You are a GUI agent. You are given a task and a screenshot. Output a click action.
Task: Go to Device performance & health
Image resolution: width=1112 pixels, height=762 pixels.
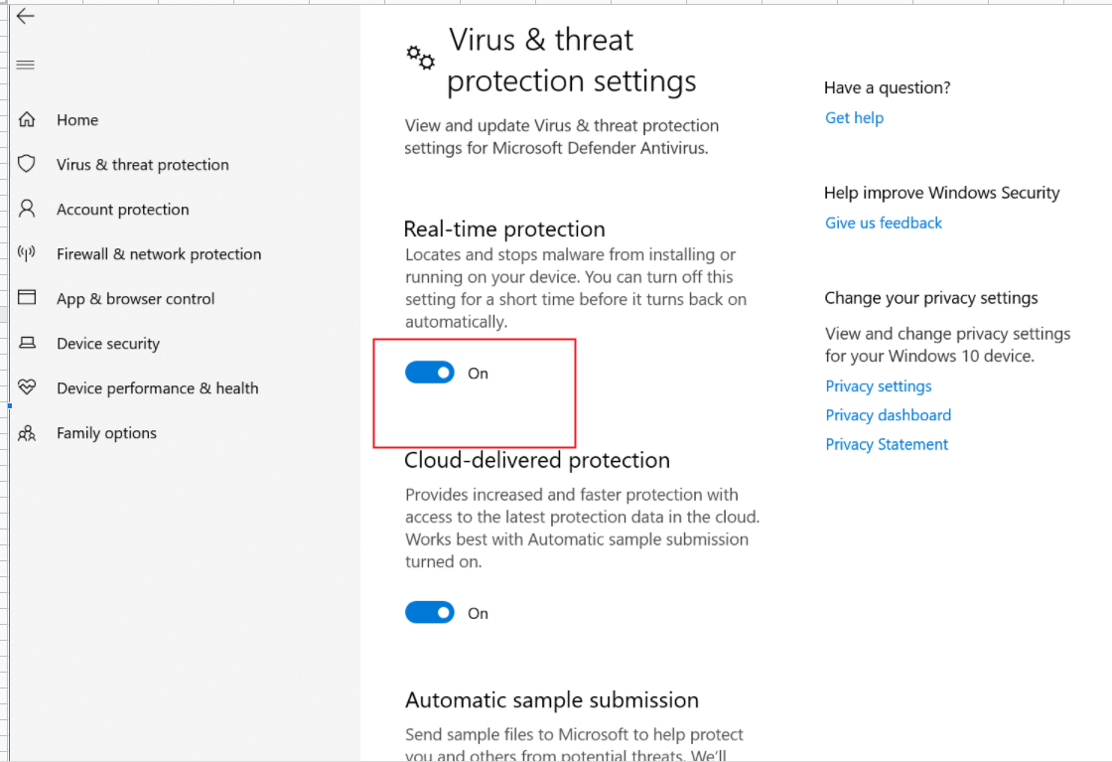(x=157, y=388)
